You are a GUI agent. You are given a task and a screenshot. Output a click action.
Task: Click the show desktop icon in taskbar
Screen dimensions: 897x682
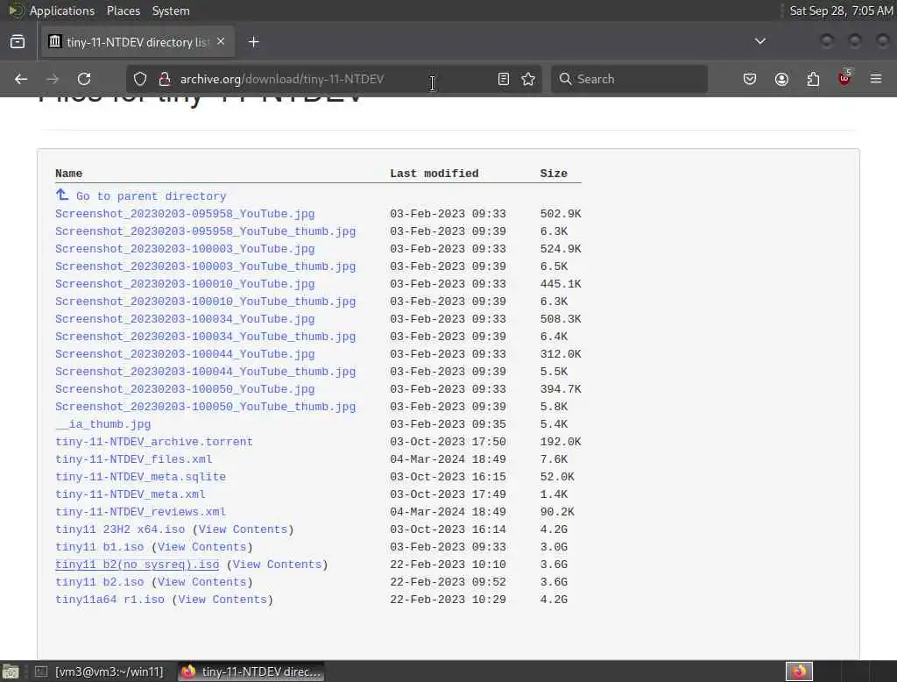pos(11,671)
